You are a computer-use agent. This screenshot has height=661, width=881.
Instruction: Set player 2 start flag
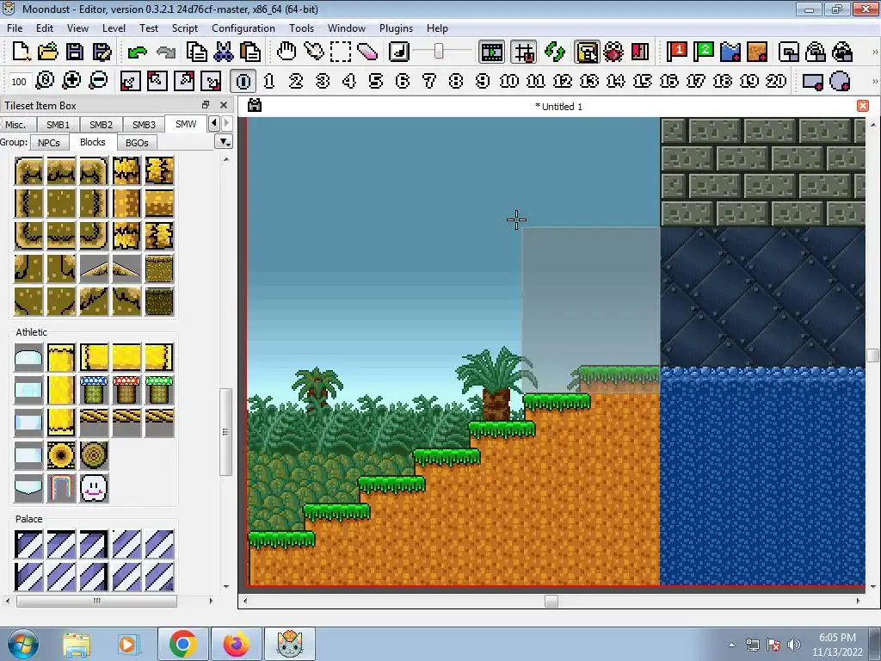click(x=704, y=53)
